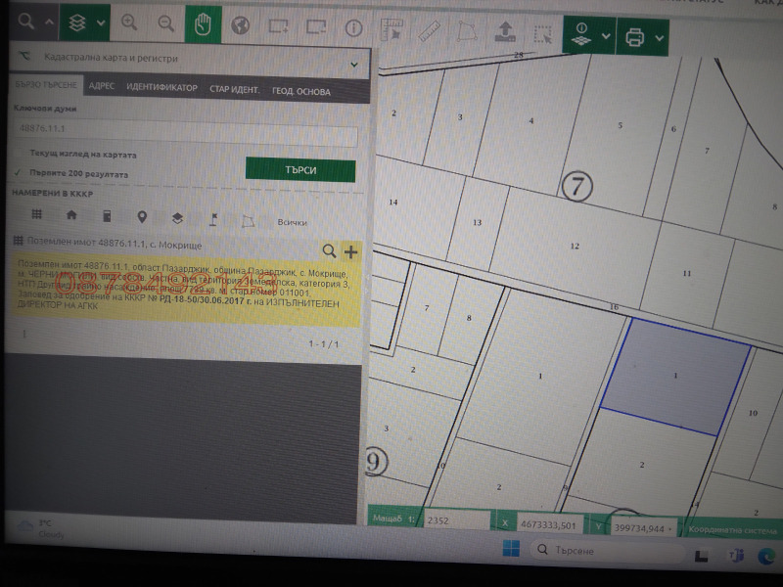Viewport: 783px width, 587px height.
Task: Click the globe full extent icon
Action: tap(240, 26)
